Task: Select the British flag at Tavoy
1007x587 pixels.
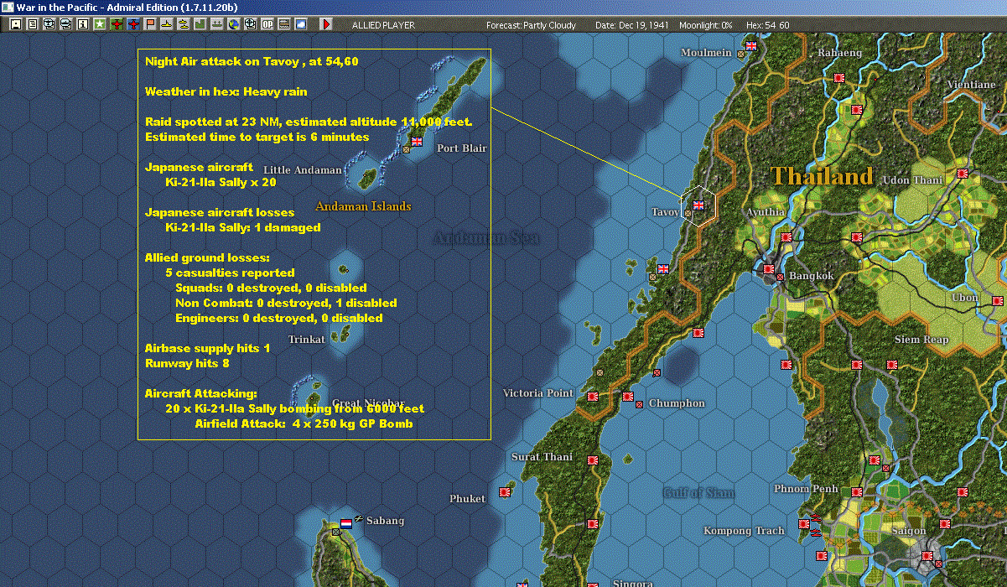Action: coord(698,204)
